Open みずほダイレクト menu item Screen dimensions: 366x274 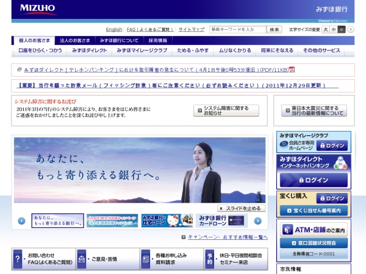tap(90, 51)
